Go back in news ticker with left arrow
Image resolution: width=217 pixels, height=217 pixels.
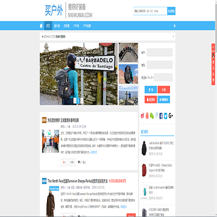point(42,37)
